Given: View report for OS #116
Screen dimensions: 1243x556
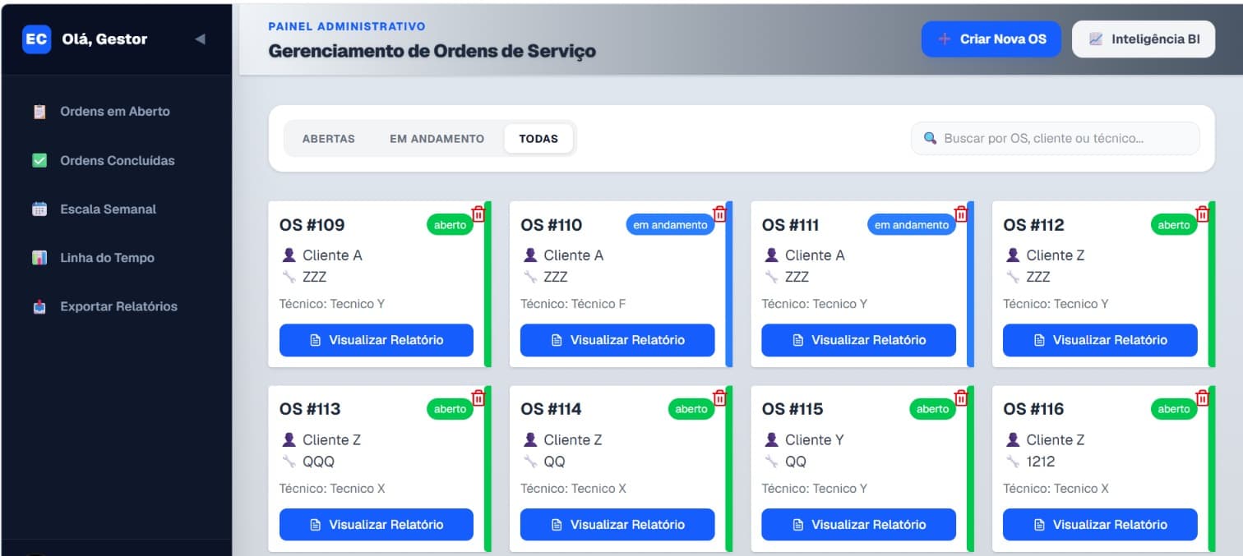Looking at the screenshot, I should (1100, 525).
